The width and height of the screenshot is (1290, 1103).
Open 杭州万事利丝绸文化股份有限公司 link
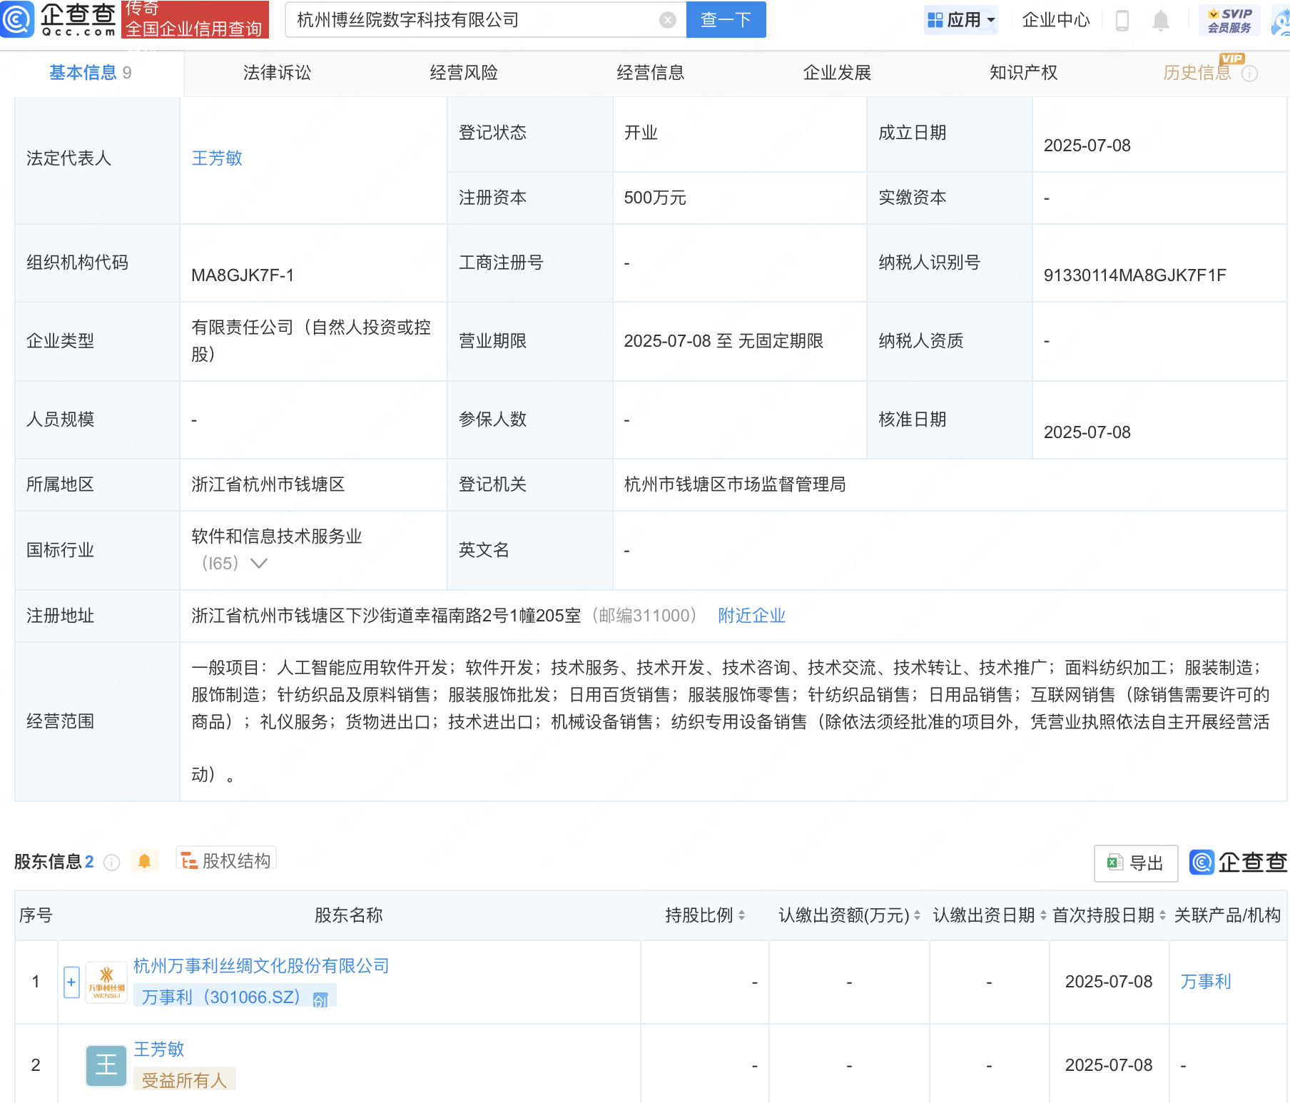click(261, 966)
